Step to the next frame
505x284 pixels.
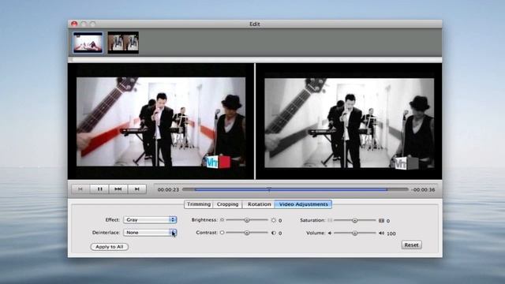(x=137, y=189)
